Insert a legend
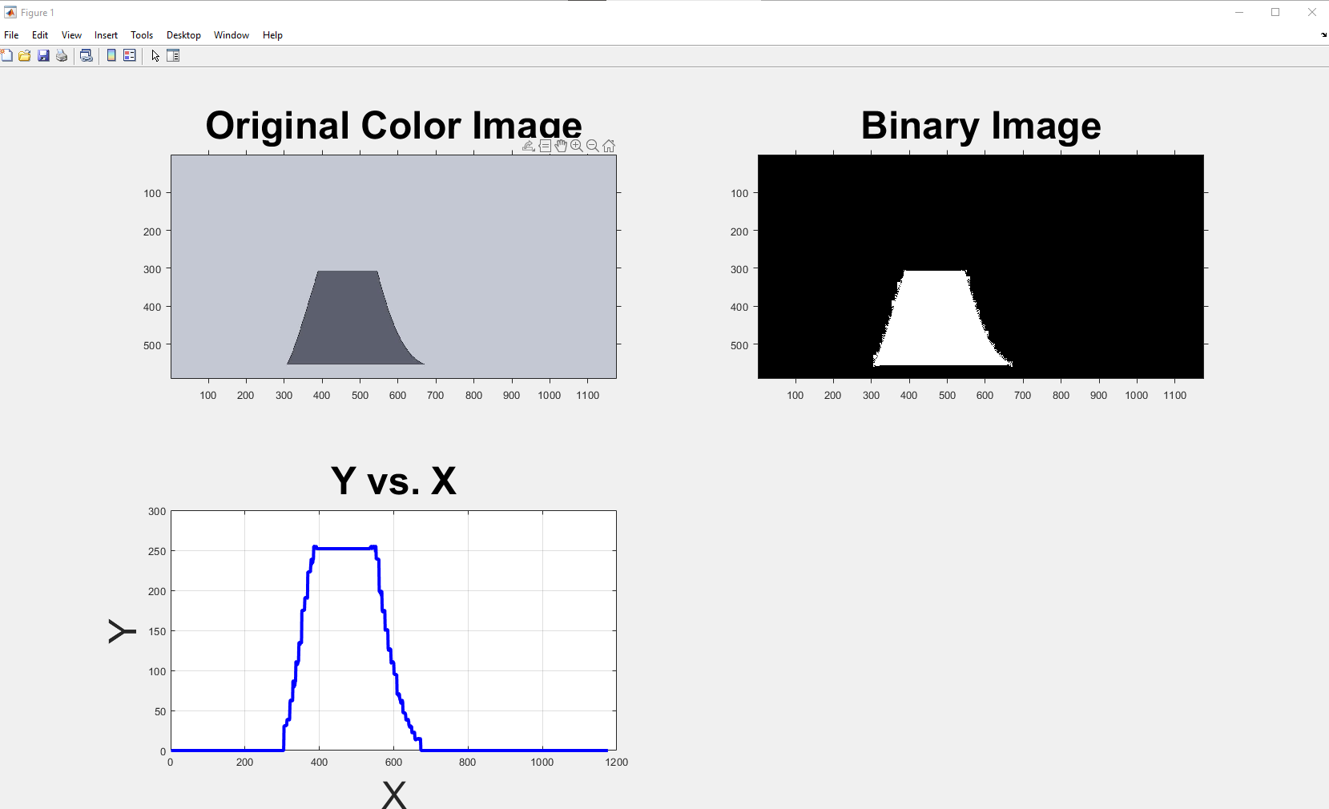 (x=129, y=55)
